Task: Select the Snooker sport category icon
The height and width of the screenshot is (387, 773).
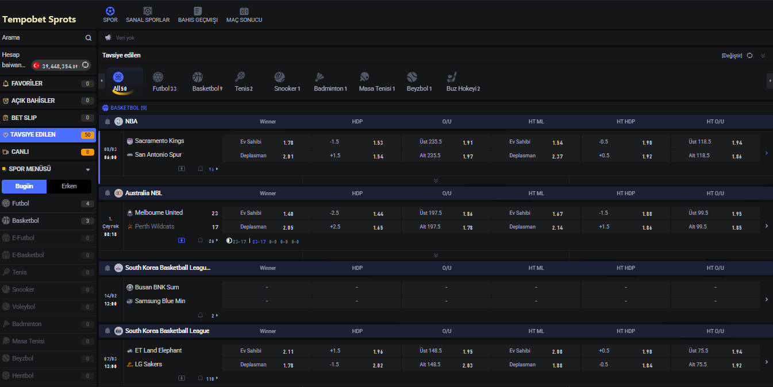Action: point(280,77)
